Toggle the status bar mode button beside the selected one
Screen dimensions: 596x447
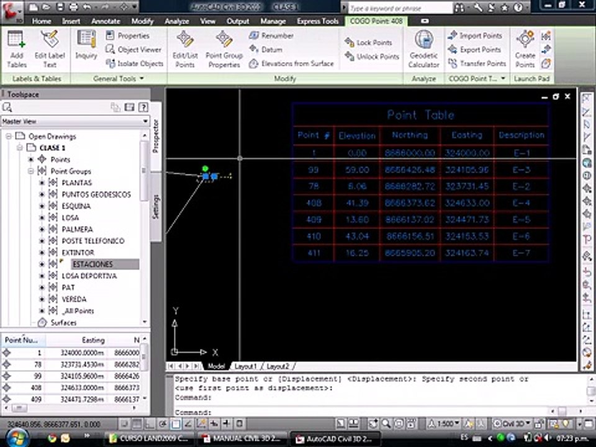point(188,423)
